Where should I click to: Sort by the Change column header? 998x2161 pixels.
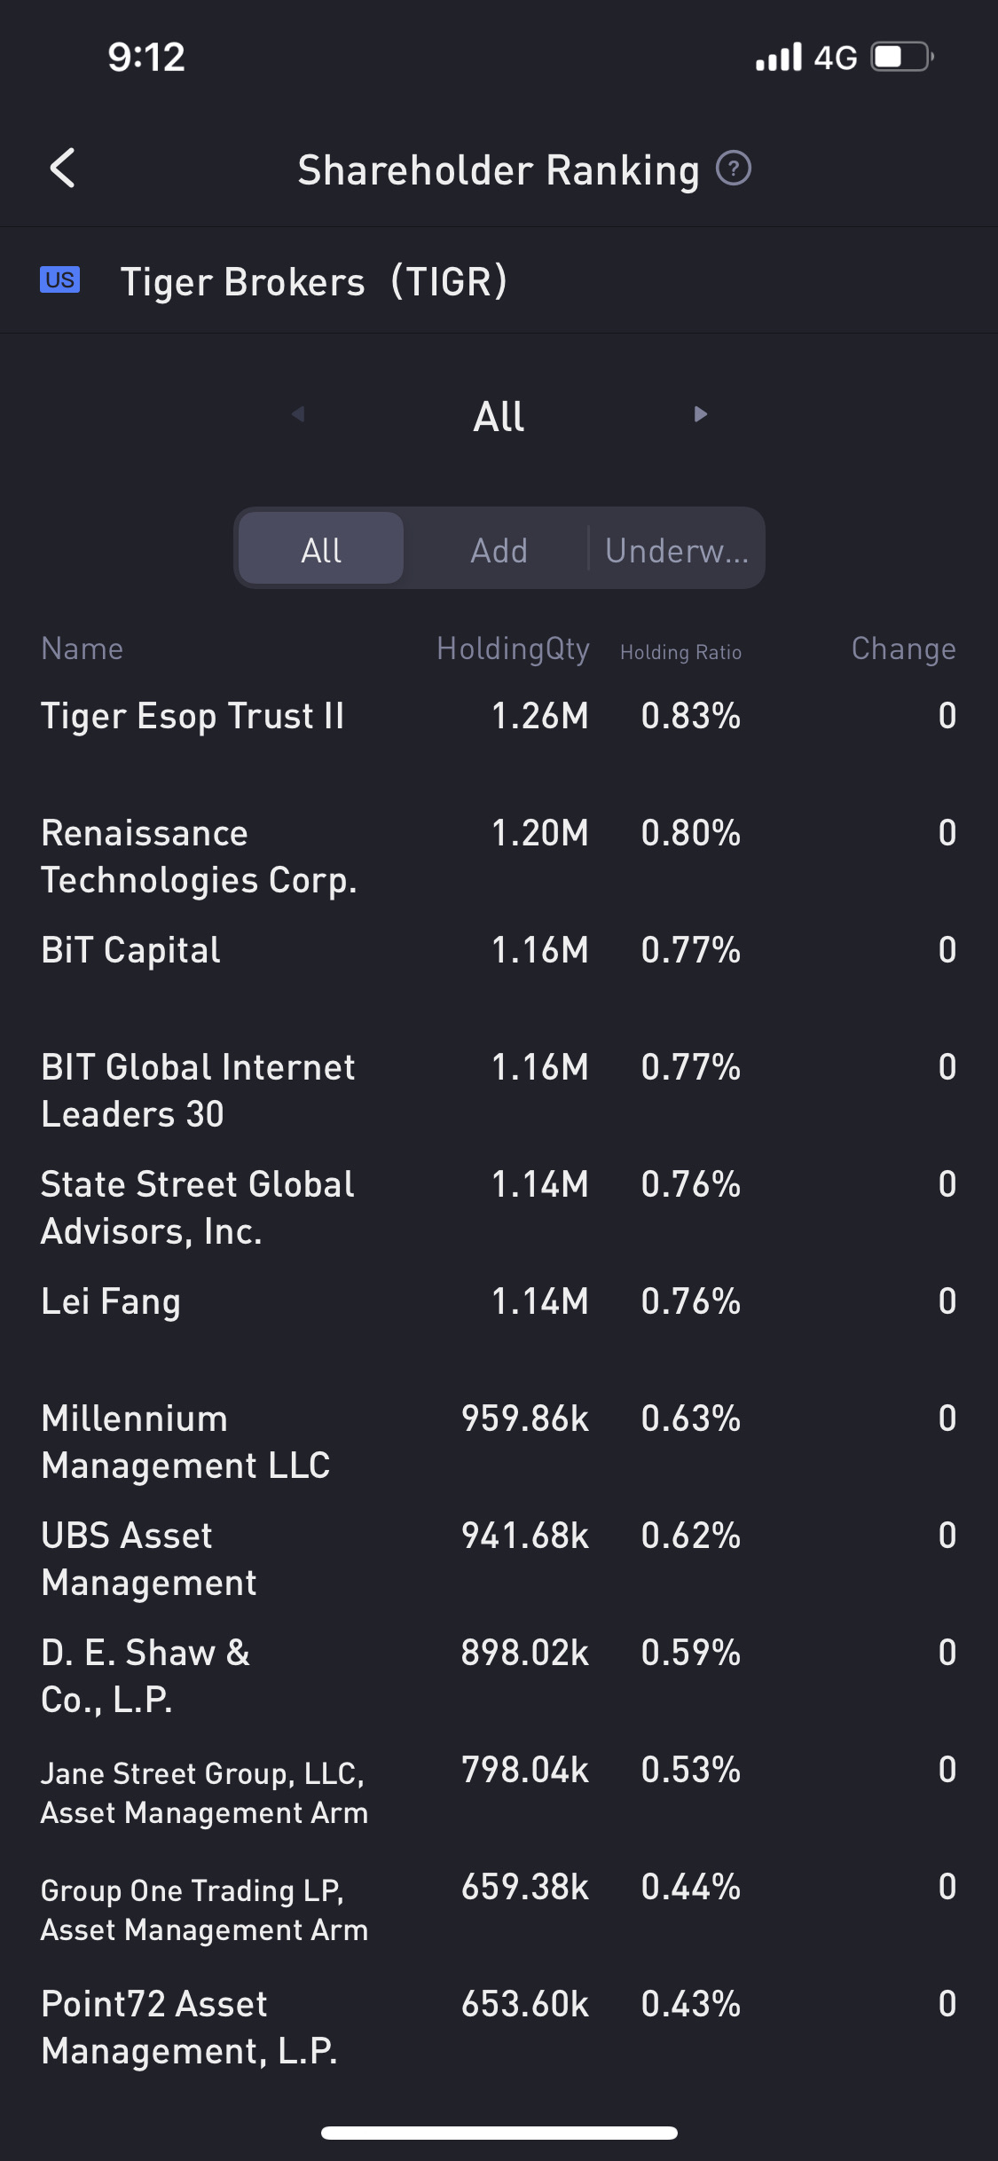(903, 649)
